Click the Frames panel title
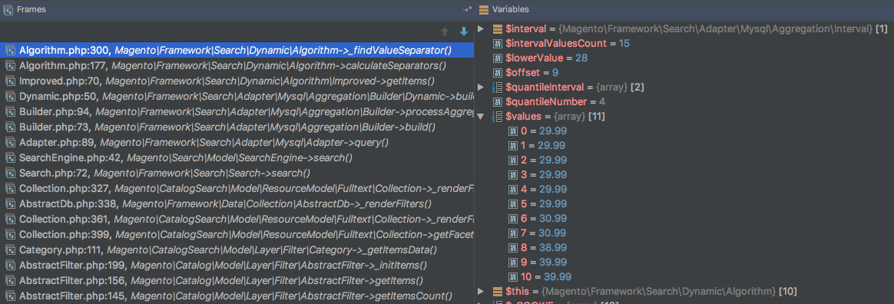 31,9
